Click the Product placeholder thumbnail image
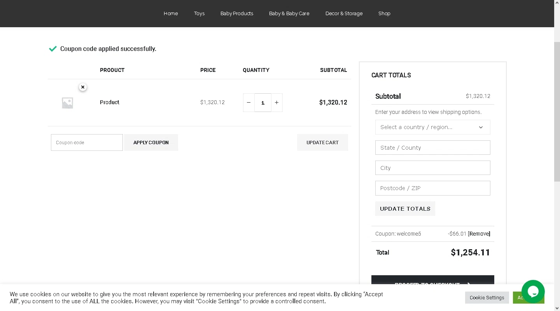This screenshot has width=560, height=311. tap(67, 103)
